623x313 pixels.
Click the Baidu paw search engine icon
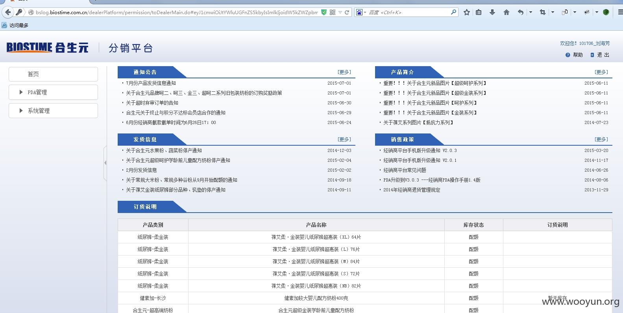click(x=359, y=12)
